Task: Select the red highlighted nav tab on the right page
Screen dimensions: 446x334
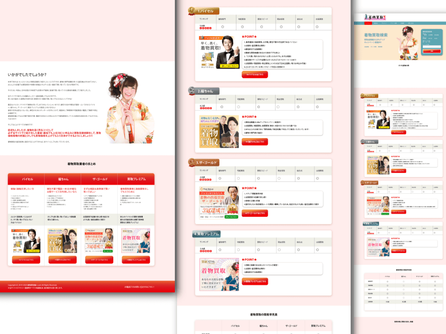Action: click(368, 23)
